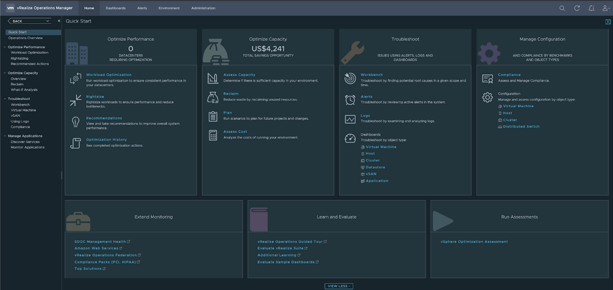Open Cluster link under Configuration
Viewport: 613px width, 290px height.
510,120
